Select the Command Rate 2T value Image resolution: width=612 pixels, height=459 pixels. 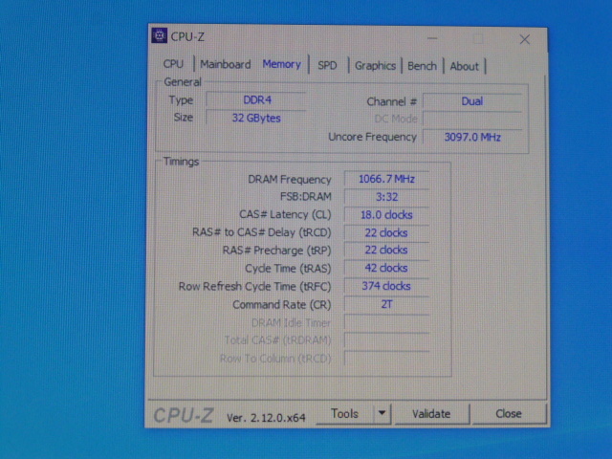pos(386,304)
